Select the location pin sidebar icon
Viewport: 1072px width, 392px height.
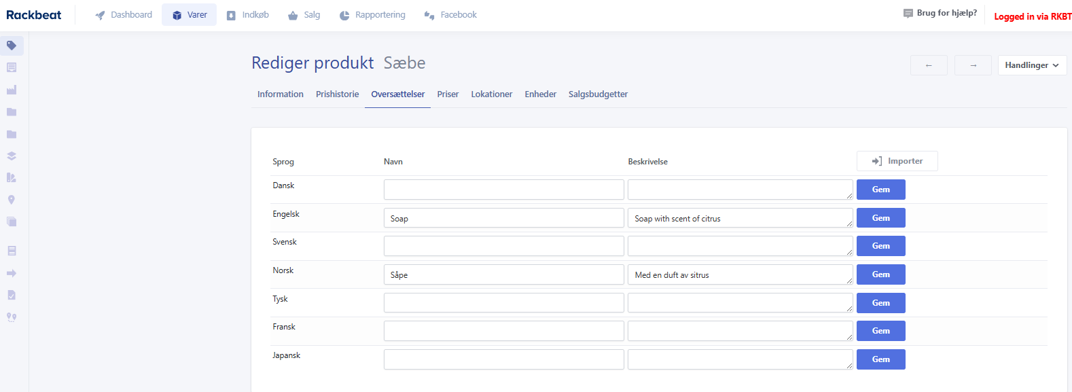pyautogui.click(x=12, y=200)
